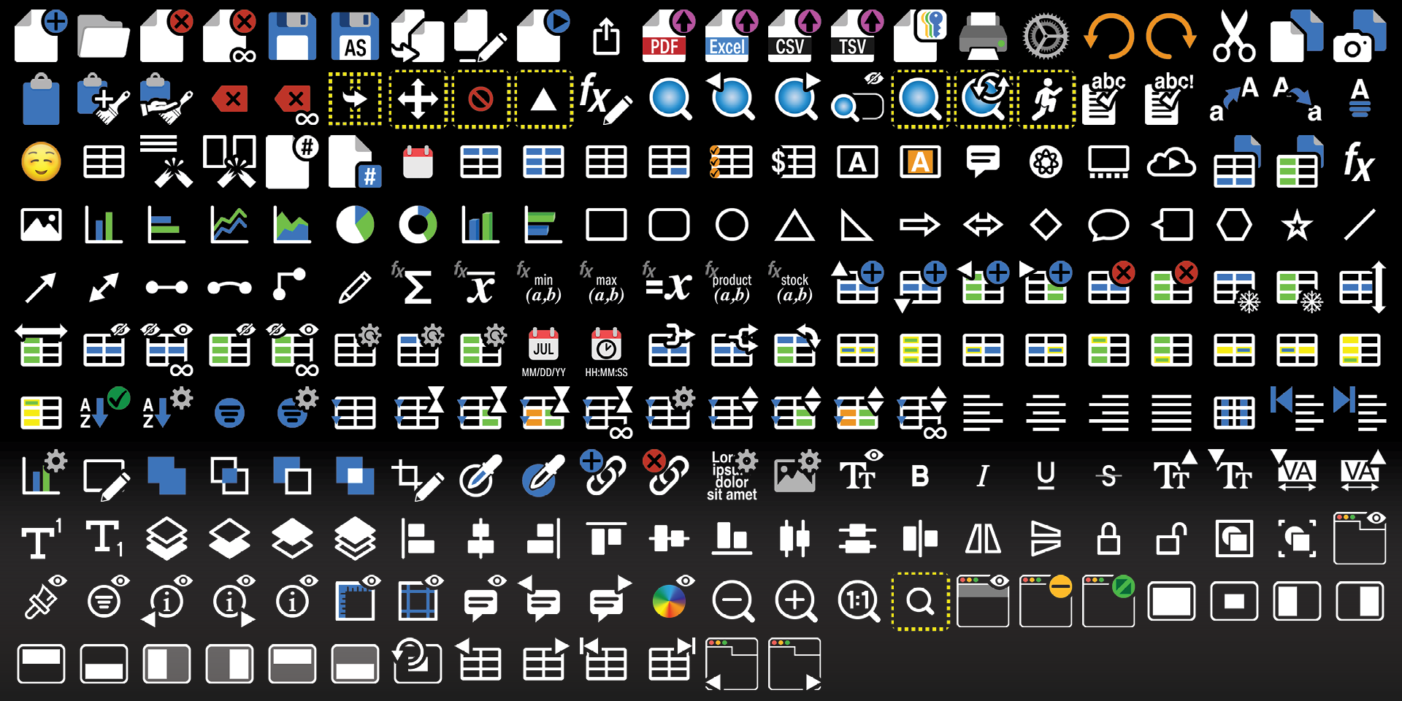Click the cloud play icon
The image size is (1402, 701).
coord(1171,162)
